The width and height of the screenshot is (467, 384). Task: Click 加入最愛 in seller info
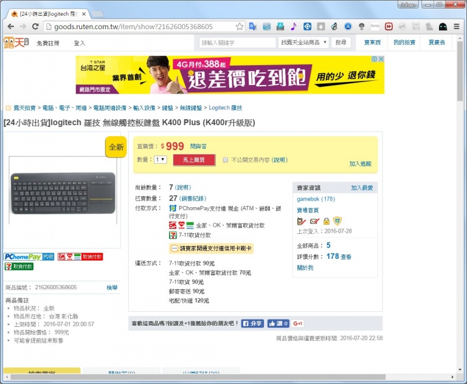362,188
